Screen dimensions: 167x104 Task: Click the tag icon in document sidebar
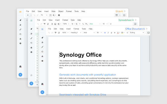[x=42, y=38]
